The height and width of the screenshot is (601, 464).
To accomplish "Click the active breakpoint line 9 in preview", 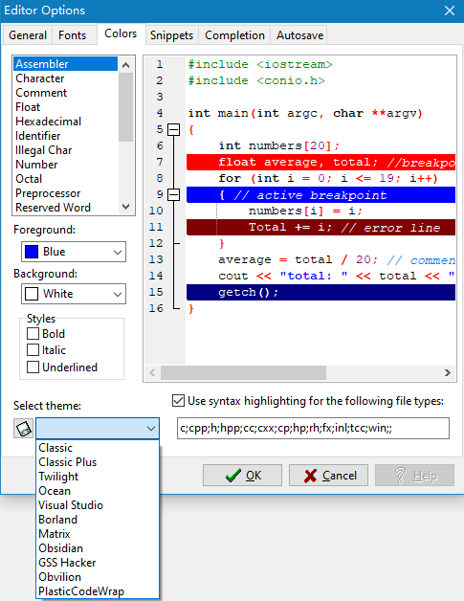I will (x=320, y=194).
